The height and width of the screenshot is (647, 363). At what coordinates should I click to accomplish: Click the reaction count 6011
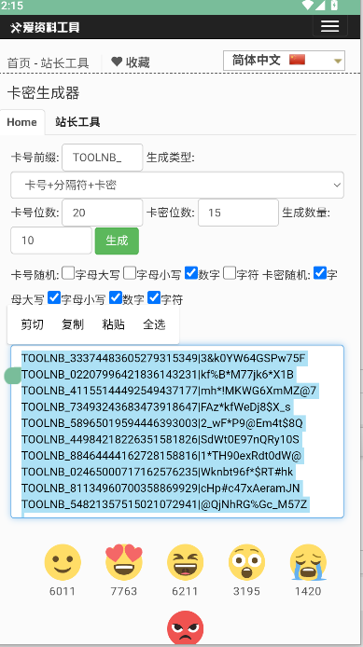[63, 591]
